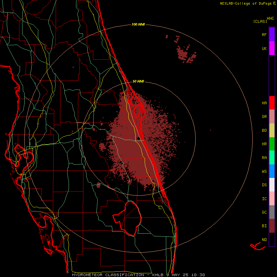This screenshot has height=277, width=277.
Task: Click the HHC product code label
Action: tap(271, 18)
